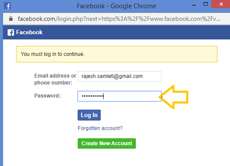Click the padlock icon in the address bar
This screenshot has width=230, height=166.
tap(11, 19)
